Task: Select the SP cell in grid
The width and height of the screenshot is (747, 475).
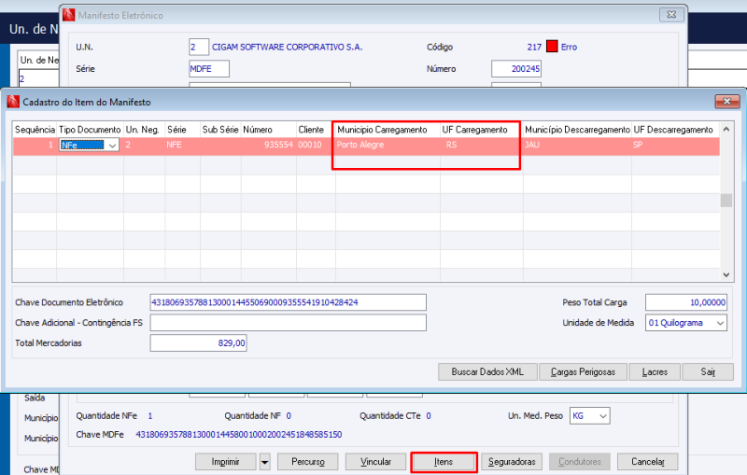Action: [x=675, y=146]
